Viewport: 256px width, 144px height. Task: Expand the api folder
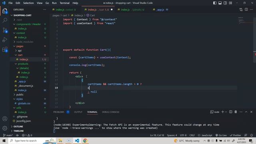click(20, 51)
